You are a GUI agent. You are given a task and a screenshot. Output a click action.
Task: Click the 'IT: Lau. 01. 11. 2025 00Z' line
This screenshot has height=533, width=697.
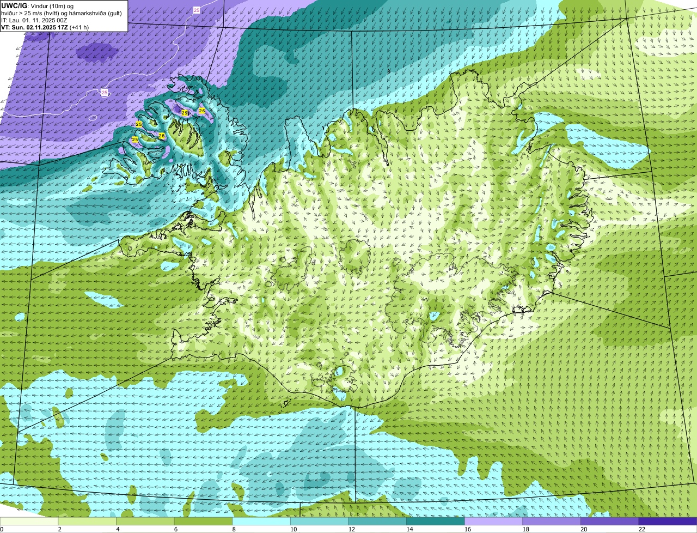pyautogui.click(x=34, y=20)
